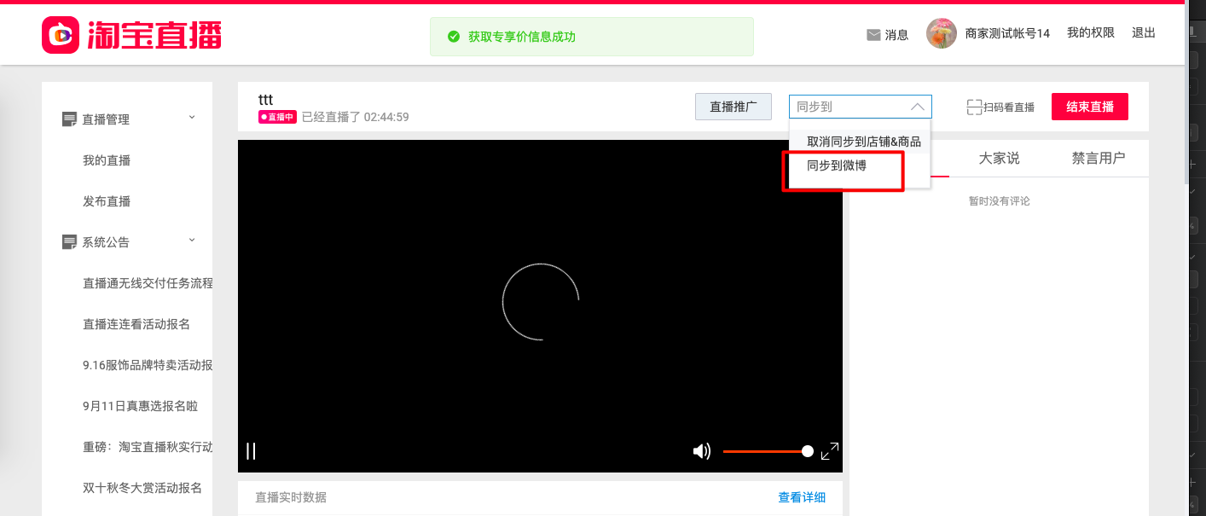Open 双十秋冬大赏活动报名 announcement

pyautogui.click(x=142, y=488)
